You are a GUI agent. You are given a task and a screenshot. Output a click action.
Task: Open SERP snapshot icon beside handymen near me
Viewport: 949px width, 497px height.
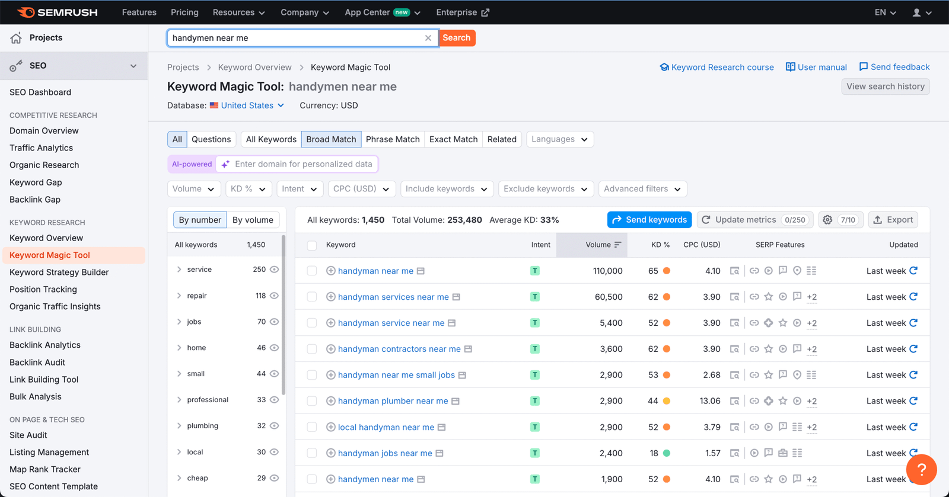click(x=421, y=479)
